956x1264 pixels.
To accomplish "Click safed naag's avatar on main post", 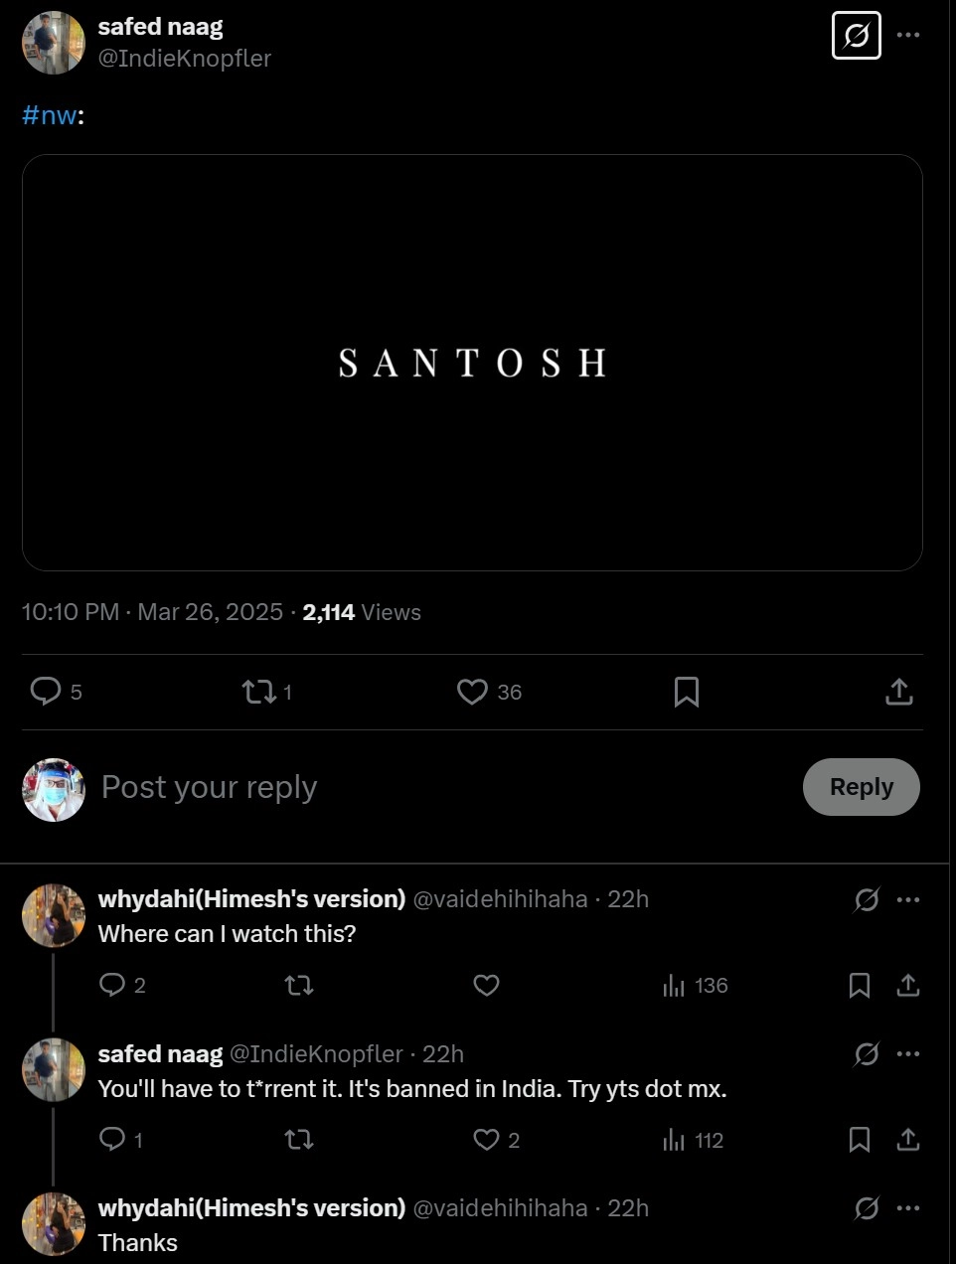I will coord(54,43).
